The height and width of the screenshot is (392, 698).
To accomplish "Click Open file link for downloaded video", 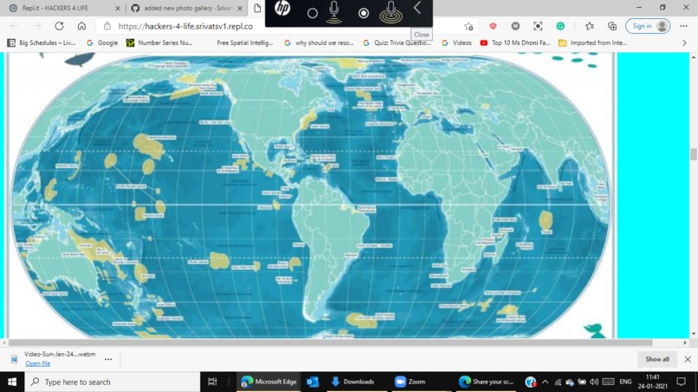I will tap(38, 363).
